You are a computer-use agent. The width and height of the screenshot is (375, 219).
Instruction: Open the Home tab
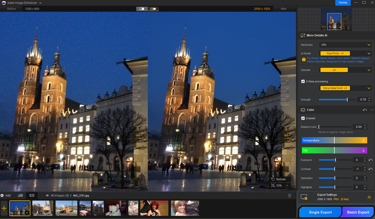point(343,3)
